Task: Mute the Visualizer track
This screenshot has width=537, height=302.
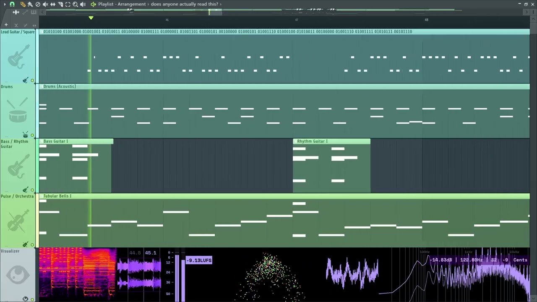Action: tap(32, 299)
